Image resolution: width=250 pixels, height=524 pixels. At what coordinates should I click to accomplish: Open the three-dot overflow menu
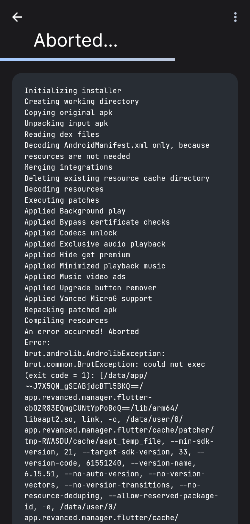(x=235, y=17)
